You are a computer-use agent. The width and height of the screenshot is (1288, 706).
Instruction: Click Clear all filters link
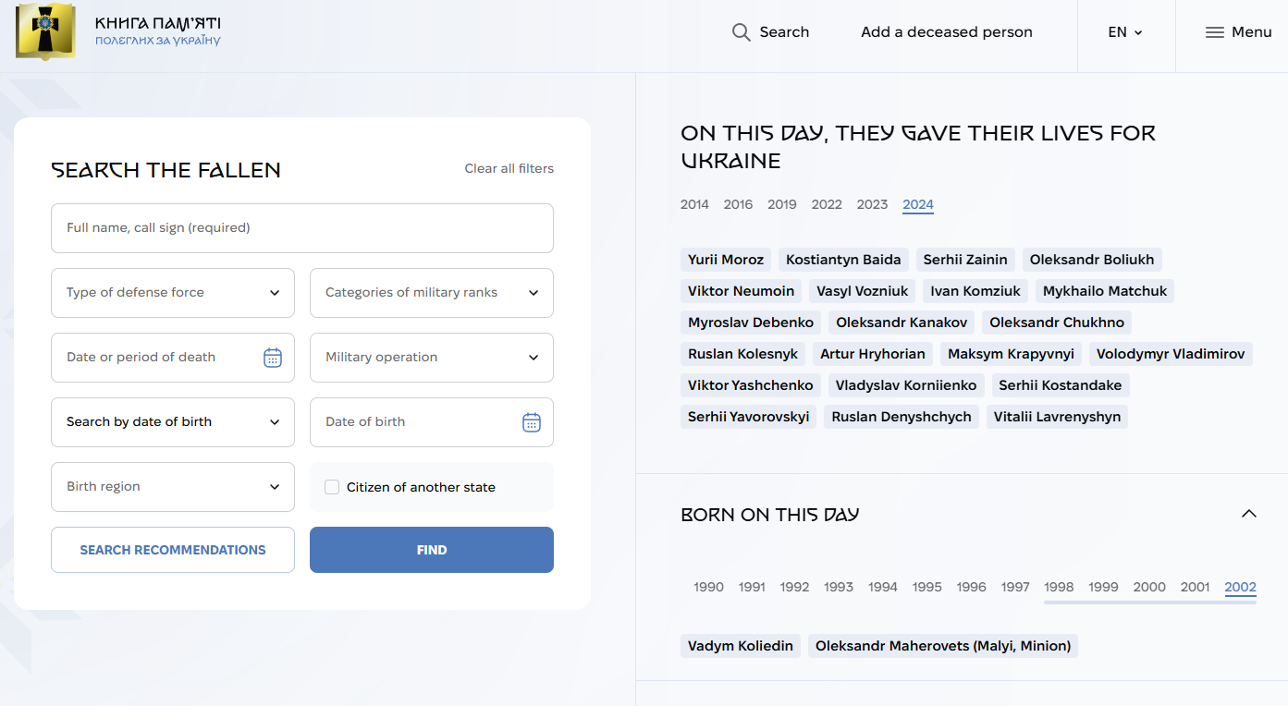pyautogui.click(x=509, y=168)
